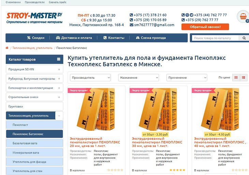Open the shopping cart basket icon
The image size is (249, 175).
[243, 16]
